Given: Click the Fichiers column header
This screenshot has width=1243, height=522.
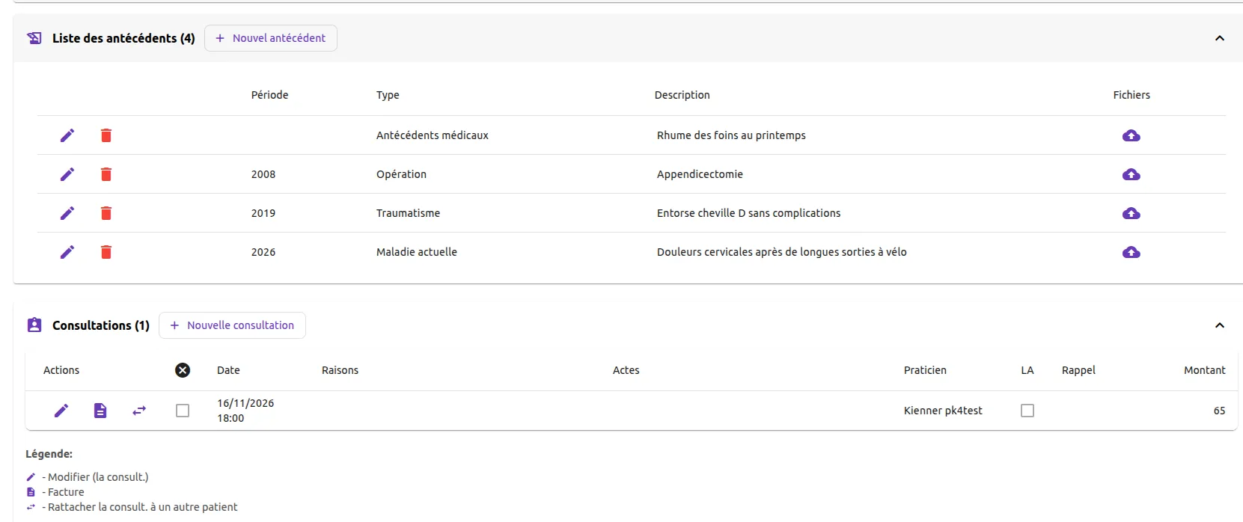Looking at the screenshot, I should [x=1131, y=95].
